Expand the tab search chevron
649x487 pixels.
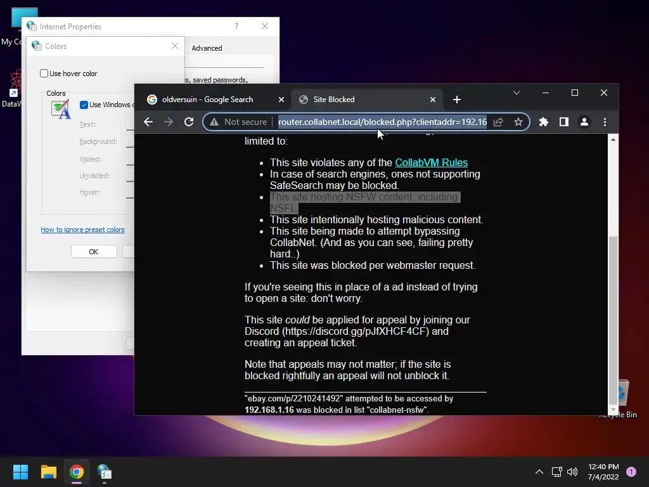516,93
